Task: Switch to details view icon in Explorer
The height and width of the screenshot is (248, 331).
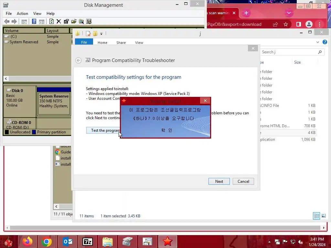Action: 316,216
